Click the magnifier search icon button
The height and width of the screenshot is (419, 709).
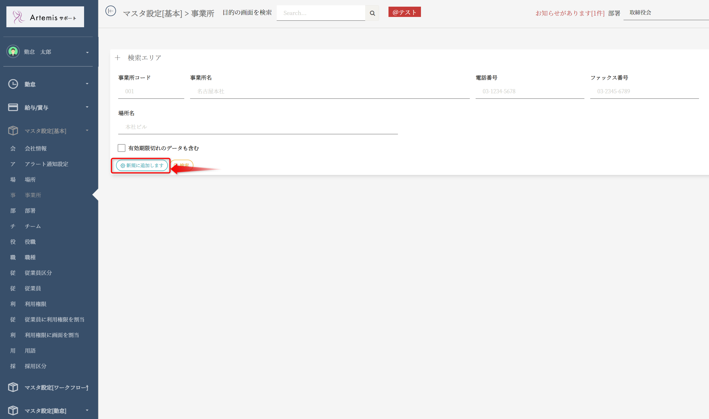pos(372,13)
